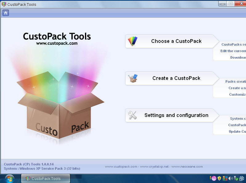Open the 'Customize' sub-link
This screenshot has width=246, height=183.
237,94
